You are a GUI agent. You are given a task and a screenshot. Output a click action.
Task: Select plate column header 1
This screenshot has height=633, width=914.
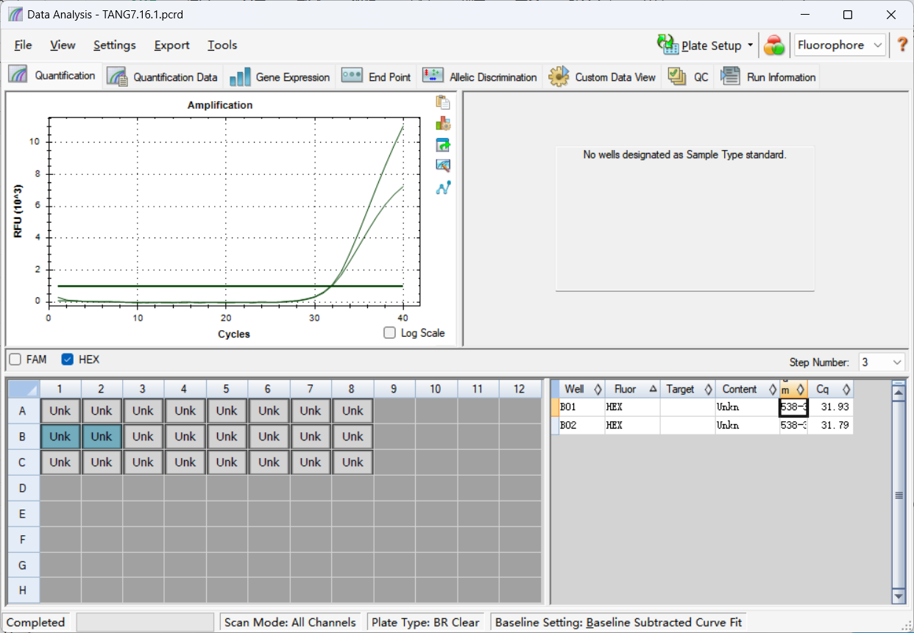(x=60, y=389)
